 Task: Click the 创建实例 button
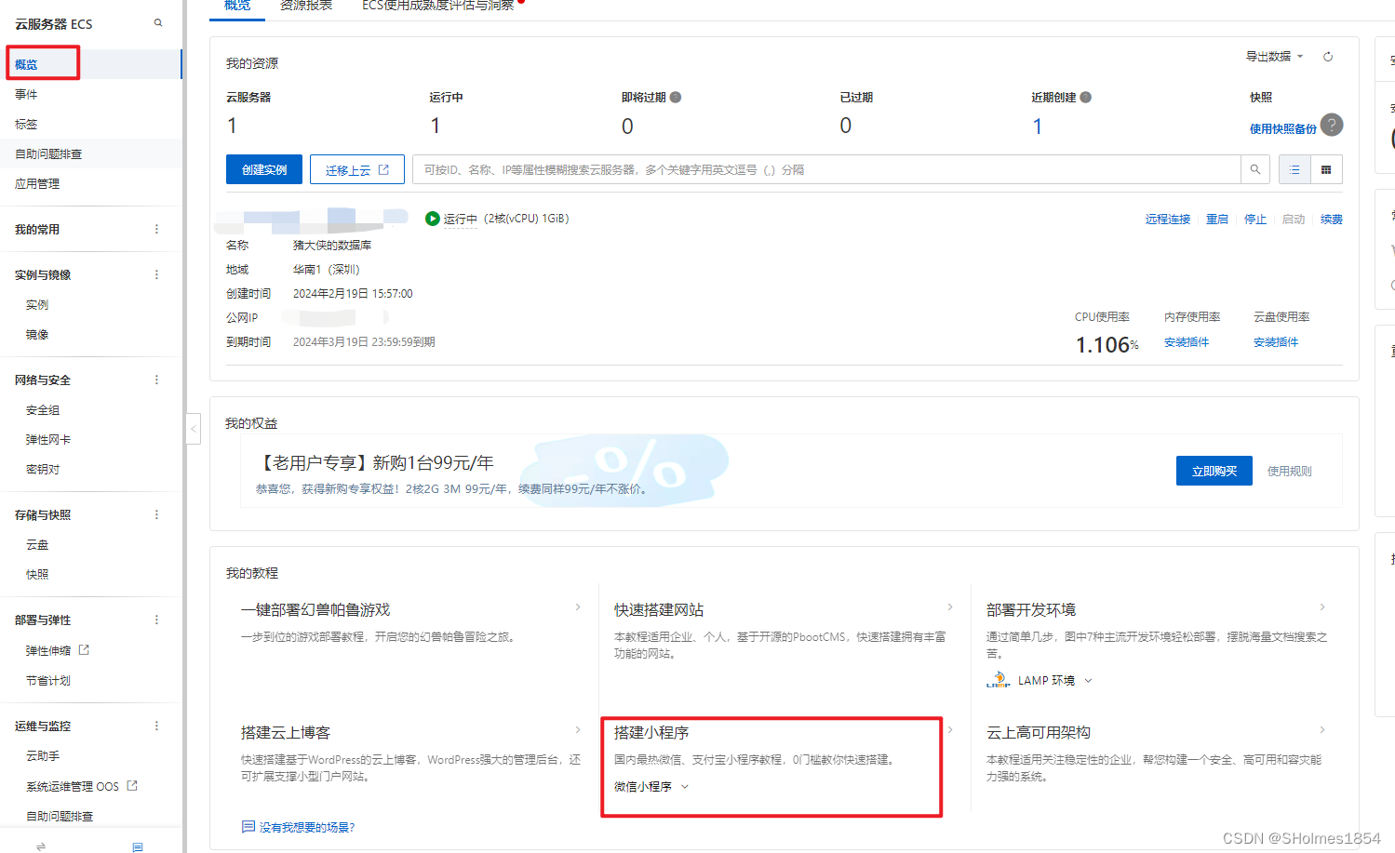pyautogui.click(x=264, y=169)
